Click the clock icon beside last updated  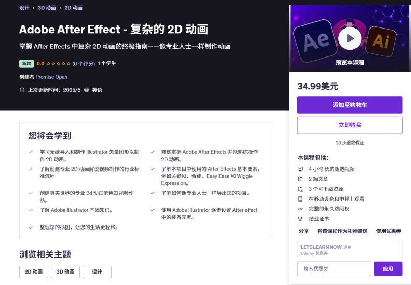click(22, 90)
